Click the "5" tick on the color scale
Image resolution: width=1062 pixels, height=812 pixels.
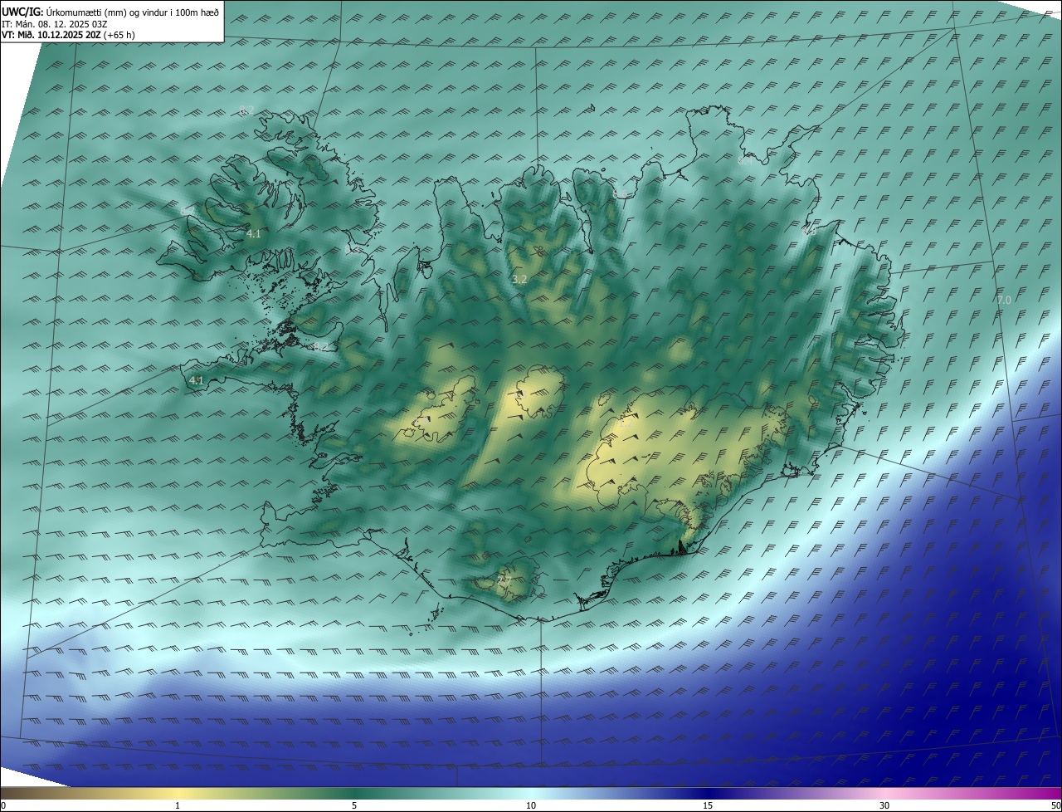354,805
